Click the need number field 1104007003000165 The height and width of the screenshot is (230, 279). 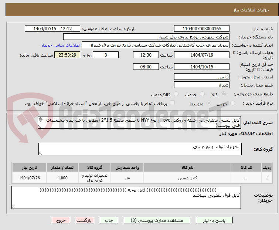tap(202, 29)
